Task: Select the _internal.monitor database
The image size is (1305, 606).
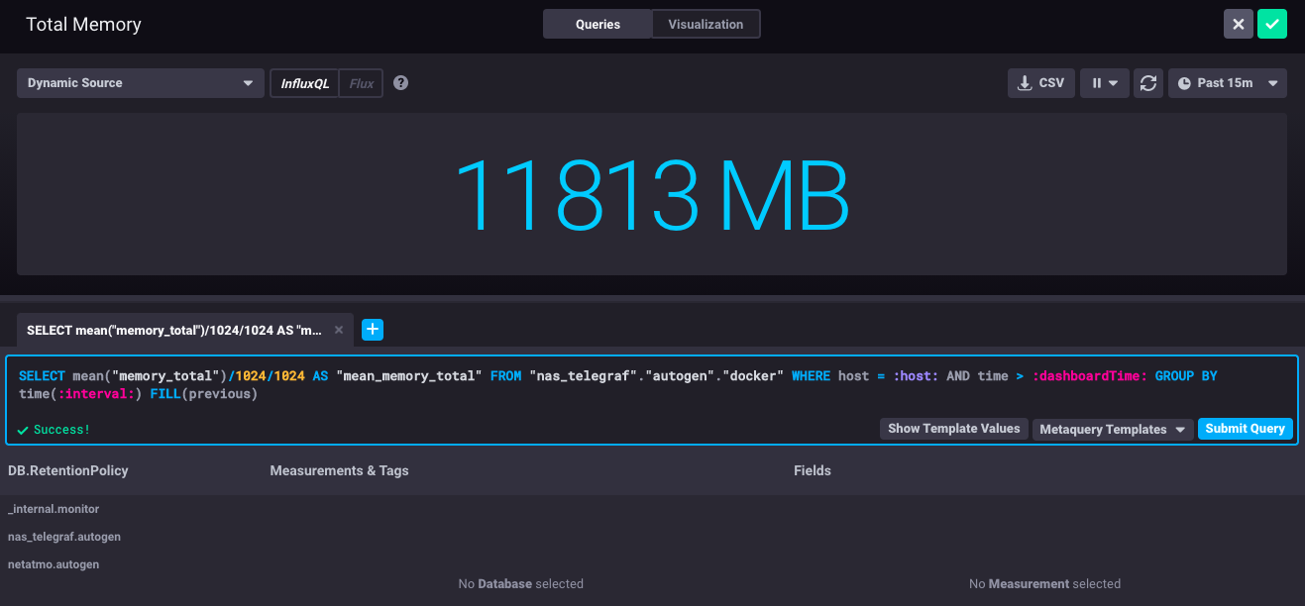Action: (x=54, y=509)
